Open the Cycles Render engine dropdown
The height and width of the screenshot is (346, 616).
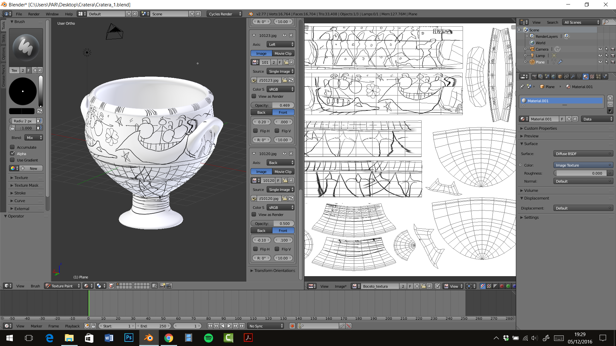click(x=224, y=14)
